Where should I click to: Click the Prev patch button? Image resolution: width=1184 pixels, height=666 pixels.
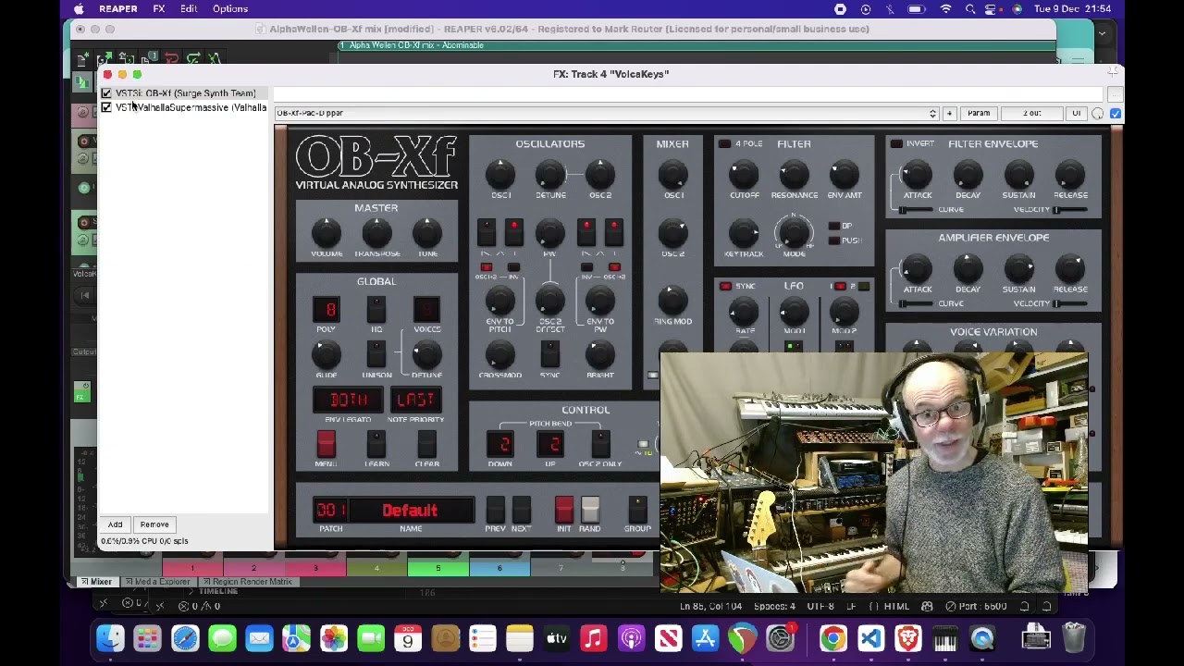click(x=496, y=509)
